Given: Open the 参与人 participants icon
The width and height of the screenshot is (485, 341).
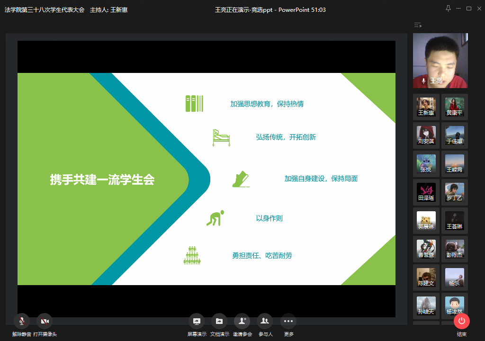Looking at the screenshot, I should (x=265, y=321).
